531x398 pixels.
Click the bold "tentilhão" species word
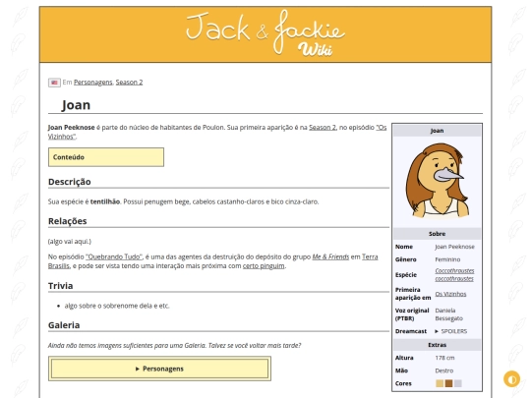click(105, 201)
